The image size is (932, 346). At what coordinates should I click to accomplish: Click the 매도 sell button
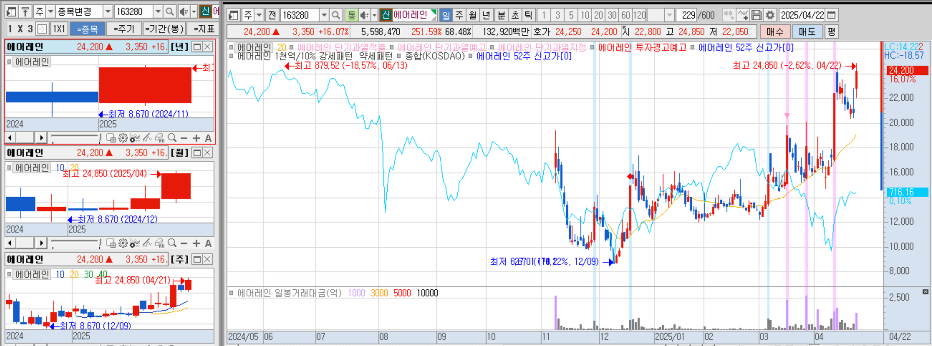click(x=807, y=32)
